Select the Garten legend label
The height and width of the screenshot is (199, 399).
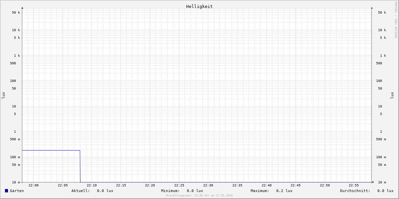tap(17, 191)
